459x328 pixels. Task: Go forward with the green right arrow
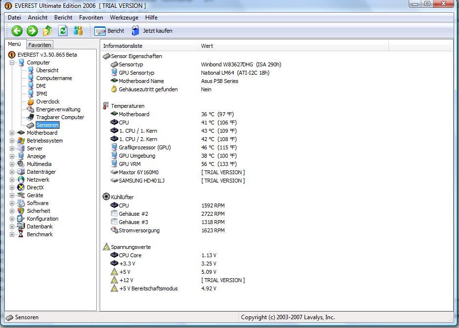(32, 31)
